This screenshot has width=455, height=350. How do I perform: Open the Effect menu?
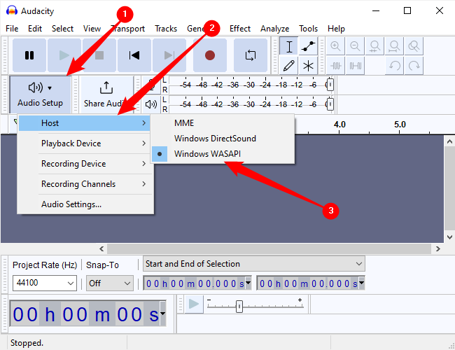pyautogui.click(x=240, y=29)
